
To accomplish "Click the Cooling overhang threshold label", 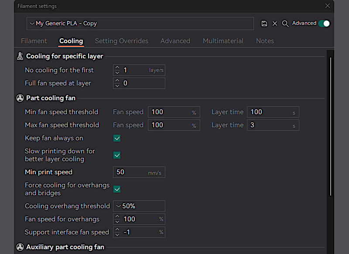I will [67, 206].
